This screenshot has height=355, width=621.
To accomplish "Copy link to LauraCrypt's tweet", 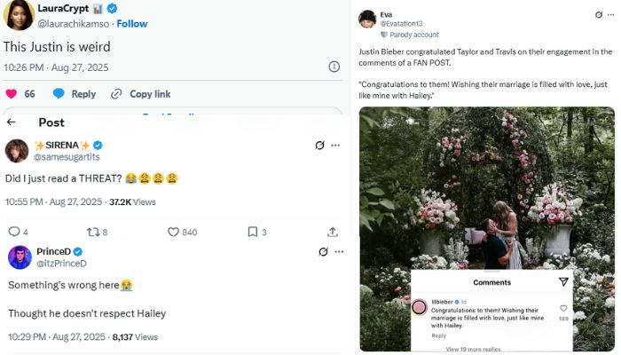I will coord(116,93).
